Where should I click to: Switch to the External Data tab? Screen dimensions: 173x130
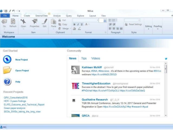click(41, 16)
